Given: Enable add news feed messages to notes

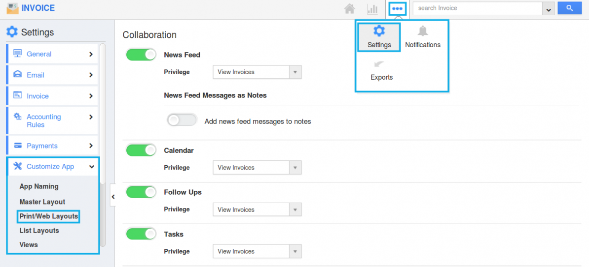Looking at the screenshot, I should click(182, 120).
